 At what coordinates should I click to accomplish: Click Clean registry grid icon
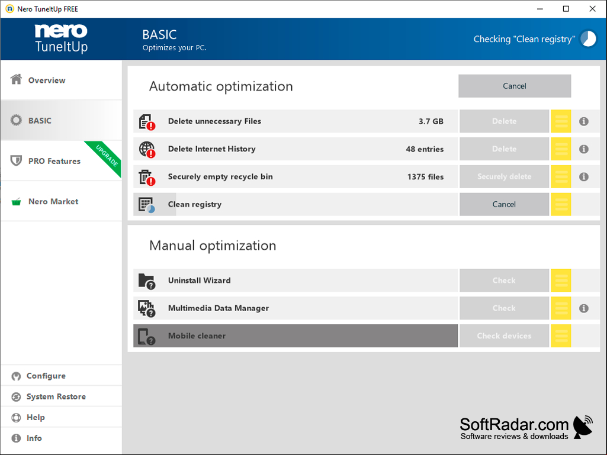(x=147, y=205)
